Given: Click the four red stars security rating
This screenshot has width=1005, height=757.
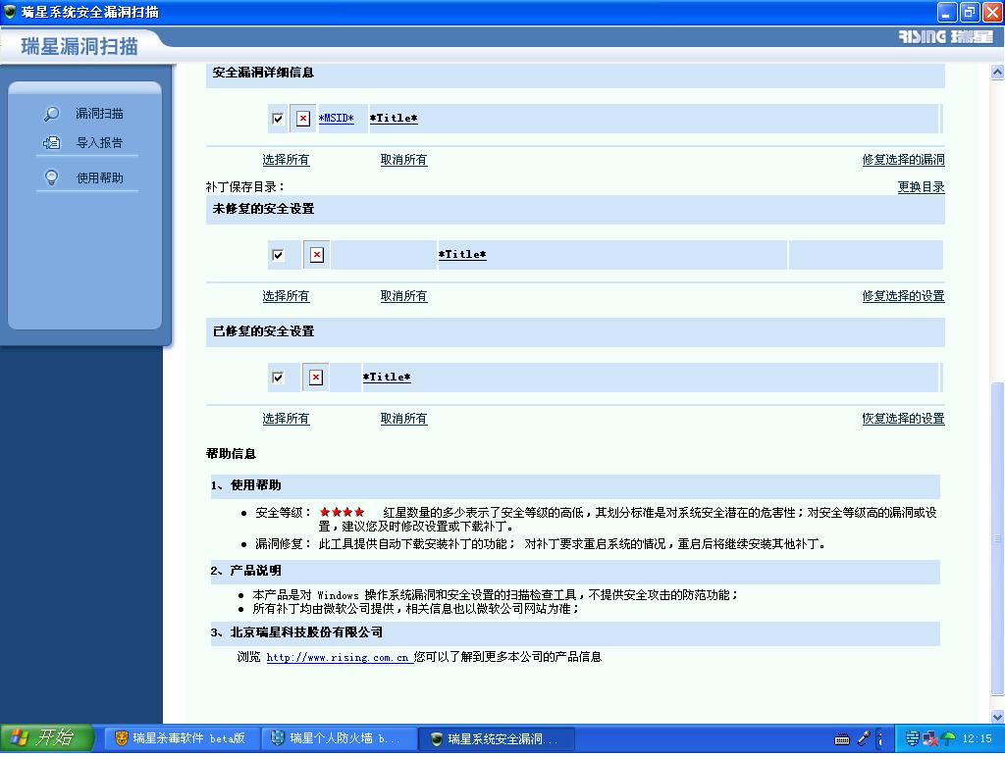Looking at the screenshot, I should point(343,513).
